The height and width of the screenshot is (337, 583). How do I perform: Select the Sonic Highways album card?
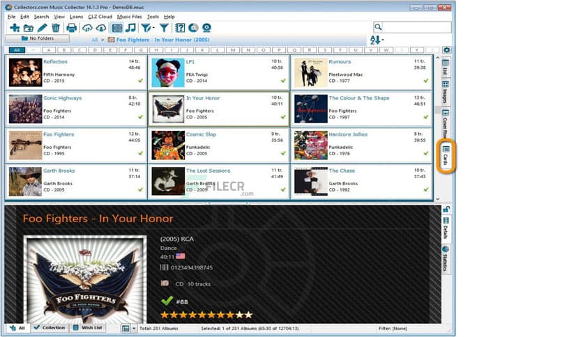pos(76,109)
